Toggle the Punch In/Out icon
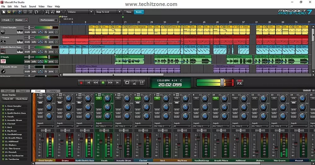The width and height of the screenshot is (315, 165). click(142, 82)
